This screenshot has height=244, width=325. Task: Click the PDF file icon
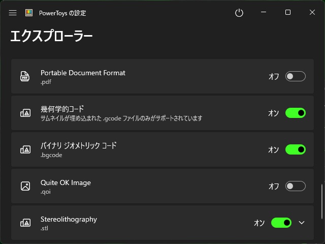pyautogui.click(x=25, y=76)
